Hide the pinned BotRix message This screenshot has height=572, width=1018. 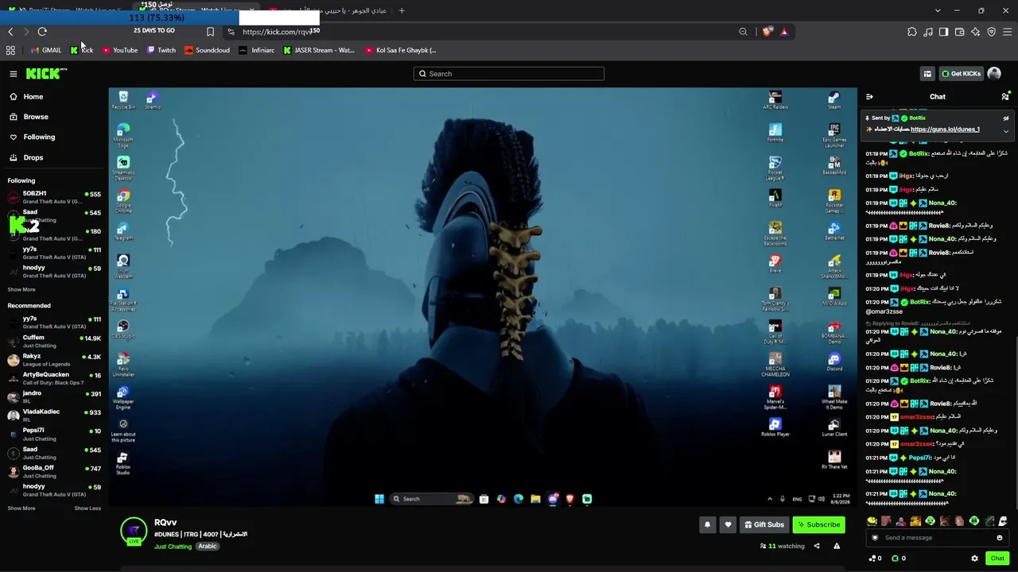click(1005, 118)
